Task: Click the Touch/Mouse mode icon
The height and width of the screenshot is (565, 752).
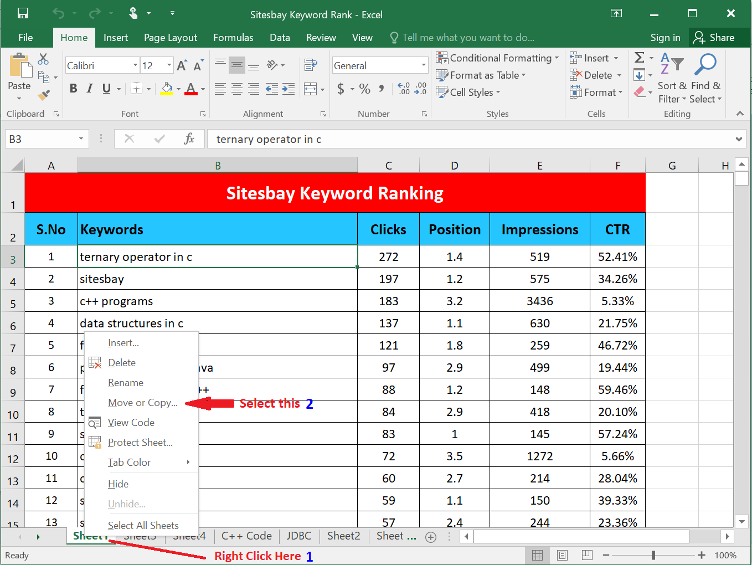Action: coord(133,13)
